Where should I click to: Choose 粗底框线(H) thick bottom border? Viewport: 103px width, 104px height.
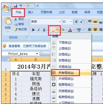tap(71, 97)
